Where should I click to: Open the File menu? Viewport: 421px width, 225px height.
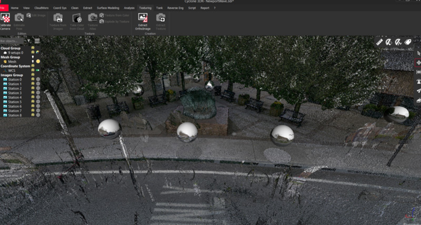pos(4,8)
